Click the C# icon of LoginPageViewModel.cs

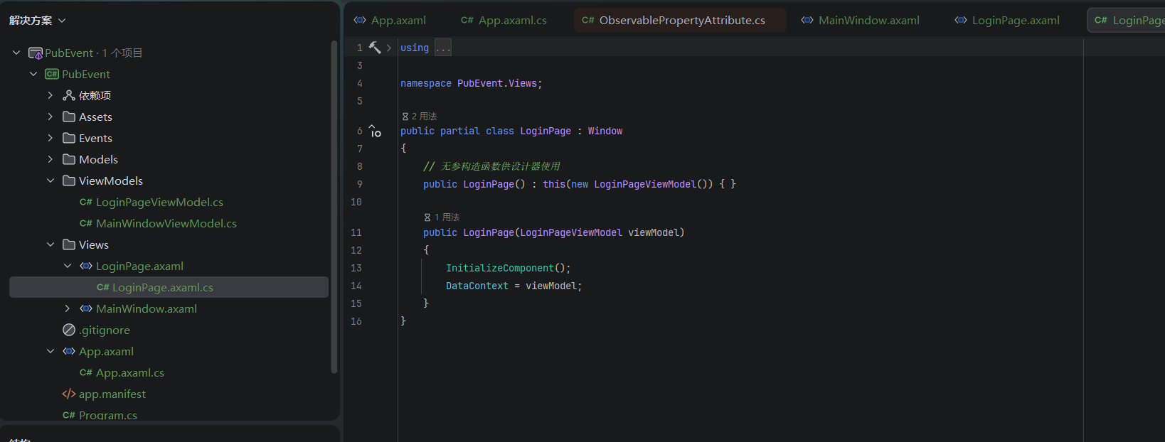point(86,202)
